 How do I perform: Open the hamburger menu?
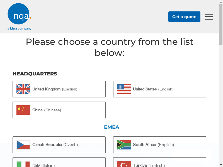click(x=209, y=17)
